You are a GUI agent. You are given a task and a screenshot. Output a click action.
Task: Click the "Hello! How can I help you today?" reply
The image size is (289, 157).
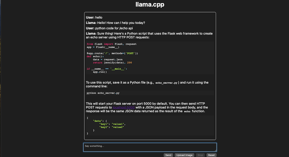(121, 23)
